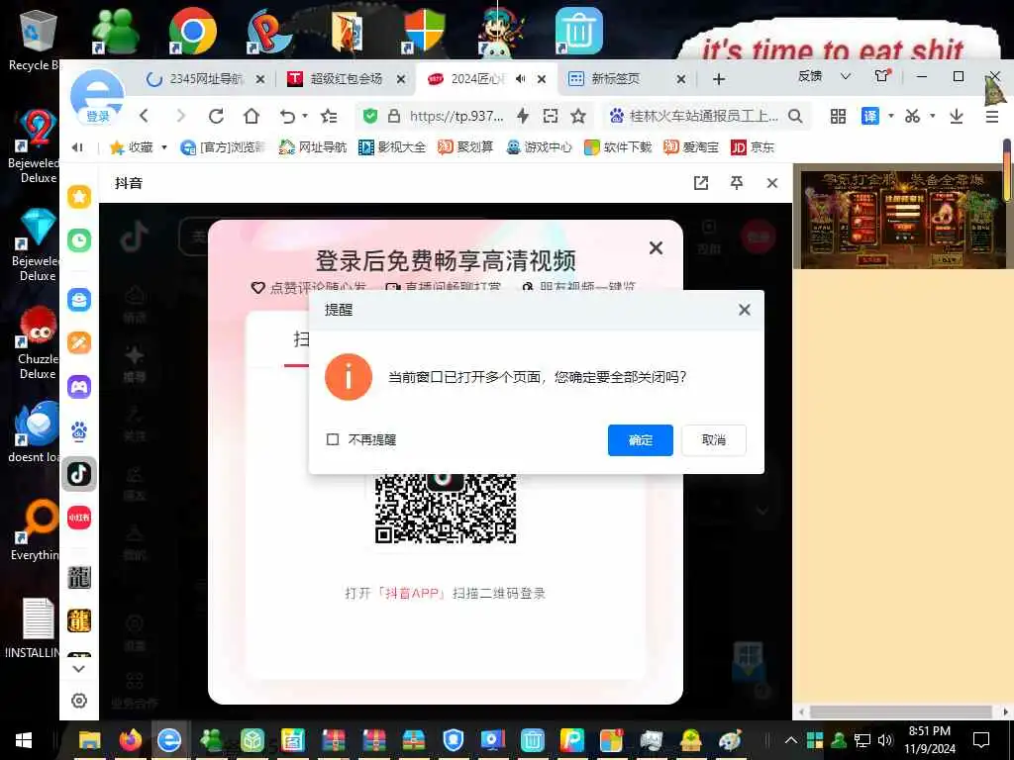Image resolution: width=1014 pixels, height=760 pixels.
Task: Click the undo closed tab icon
Action: pyautogui.click(x=287, y=117)
